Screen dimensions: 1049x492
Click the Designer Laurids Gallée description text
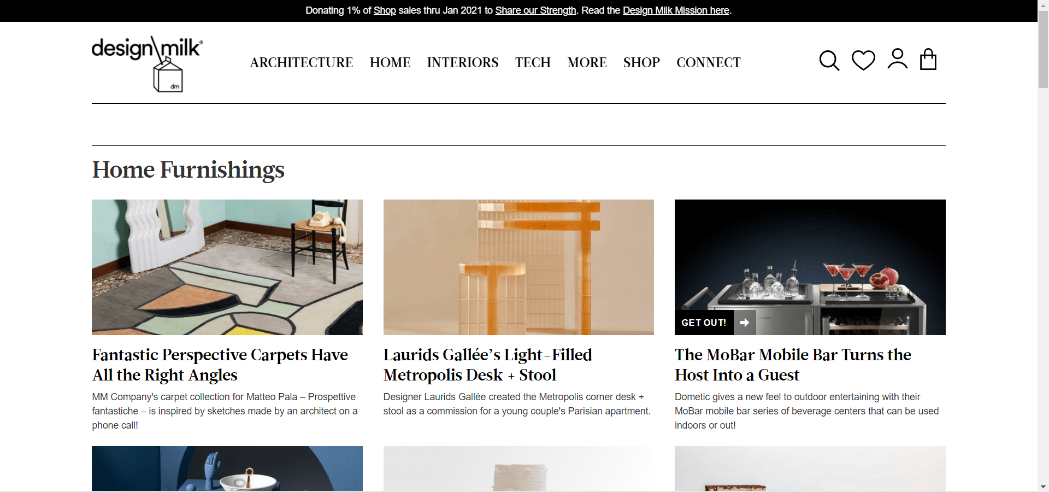click(x=517, y=404)
